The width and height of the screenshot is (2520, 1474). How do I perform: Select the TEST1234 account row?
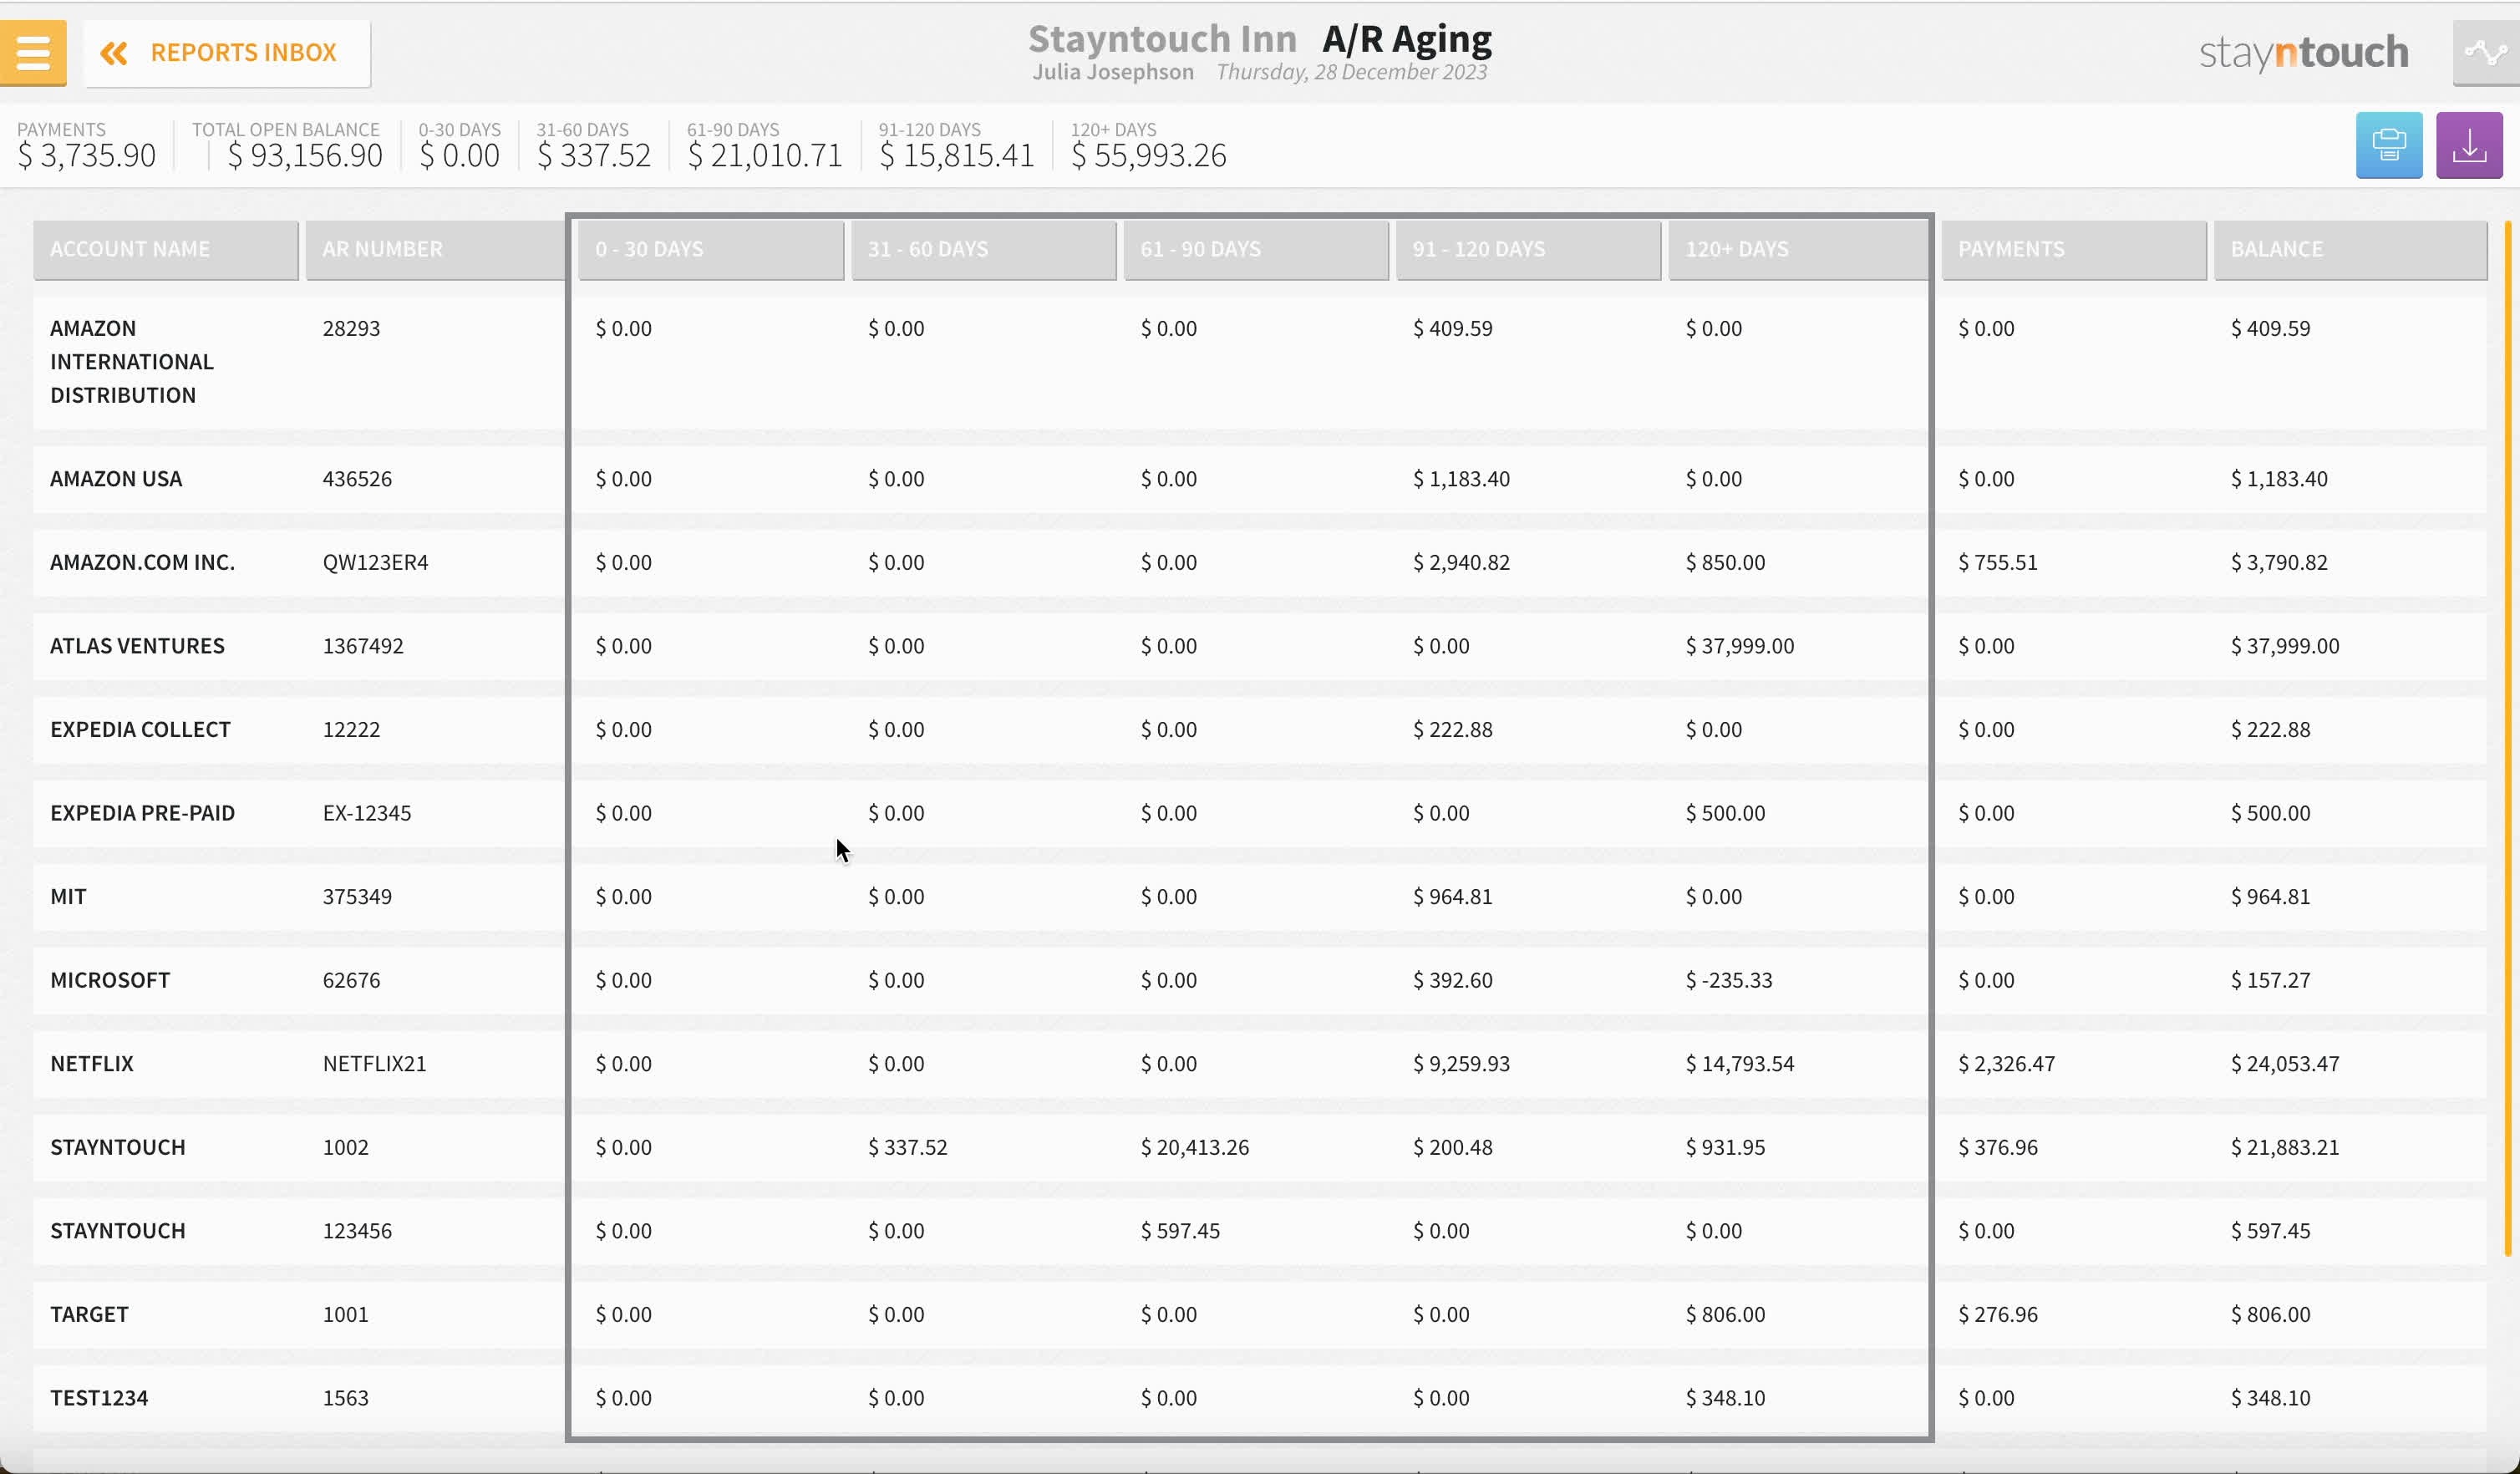1260,1398
